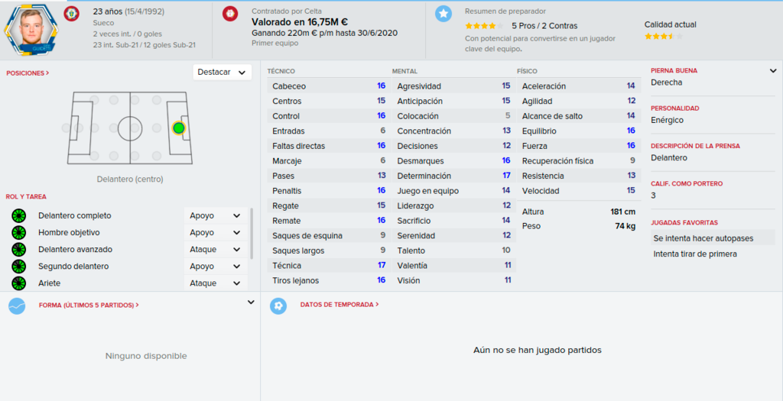
Task: Select the left-side goalkeeper position dot on pitch
Action: (x=66, y=128)
